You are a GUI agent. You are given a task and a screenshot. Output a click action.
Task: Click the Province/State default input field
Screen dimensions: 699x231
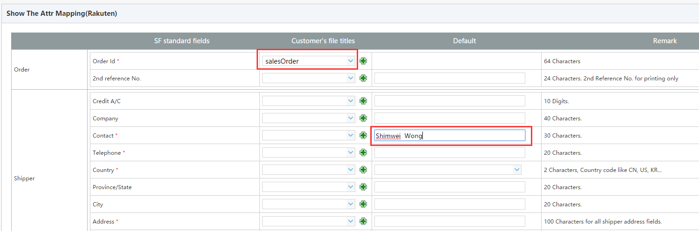pos(450,187)
